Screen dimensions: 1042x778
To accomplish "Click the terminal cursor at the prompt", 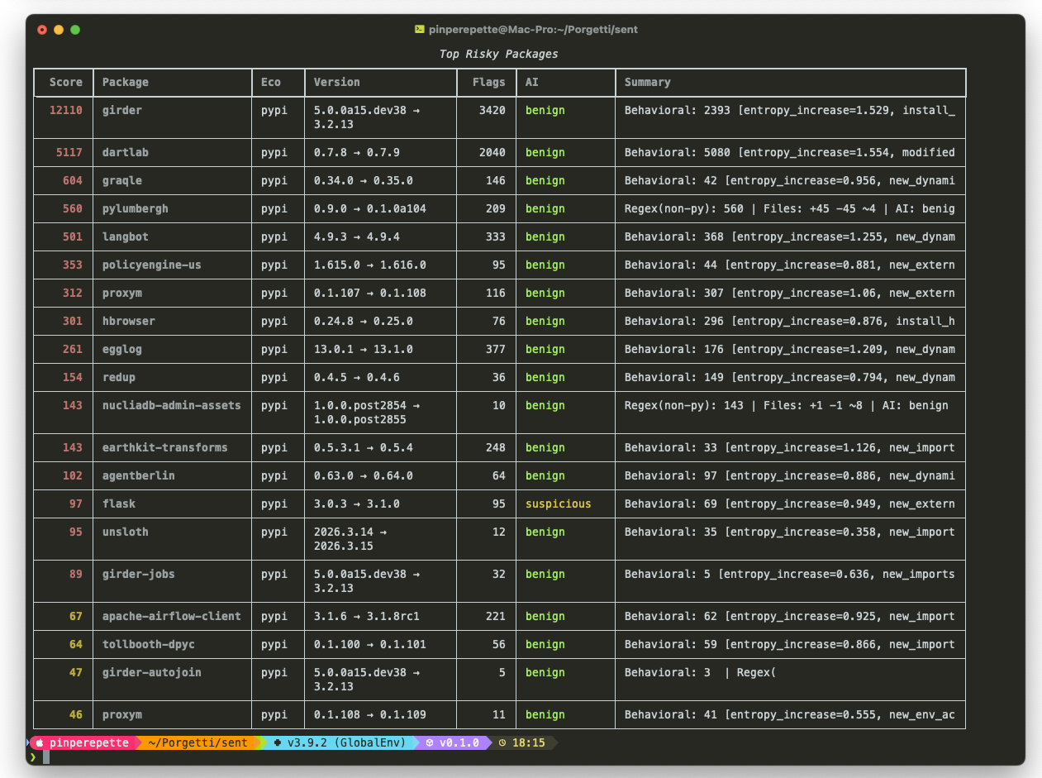I will pos(47,757).
